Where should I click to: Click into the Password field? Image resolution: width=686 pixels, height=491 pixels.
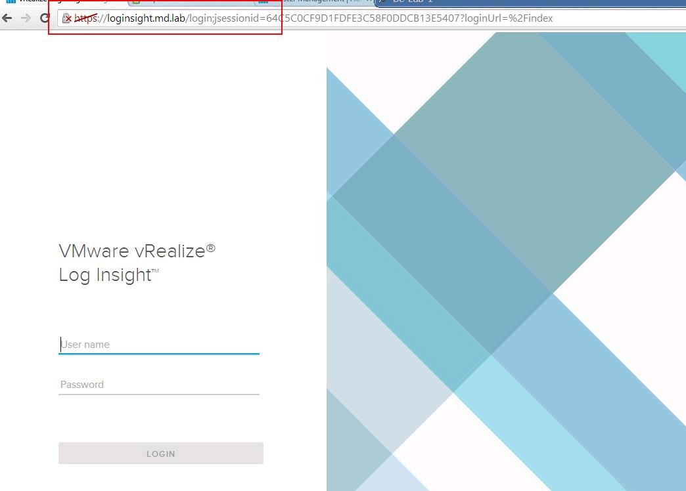pyautogui.click(x=158, y=385)
